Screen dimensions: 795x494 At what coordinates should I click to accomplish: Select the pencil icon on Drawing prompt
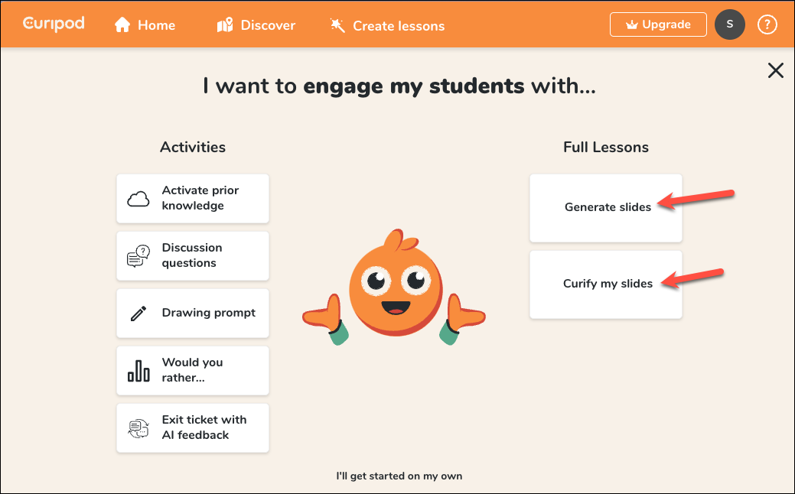(138, 313)
